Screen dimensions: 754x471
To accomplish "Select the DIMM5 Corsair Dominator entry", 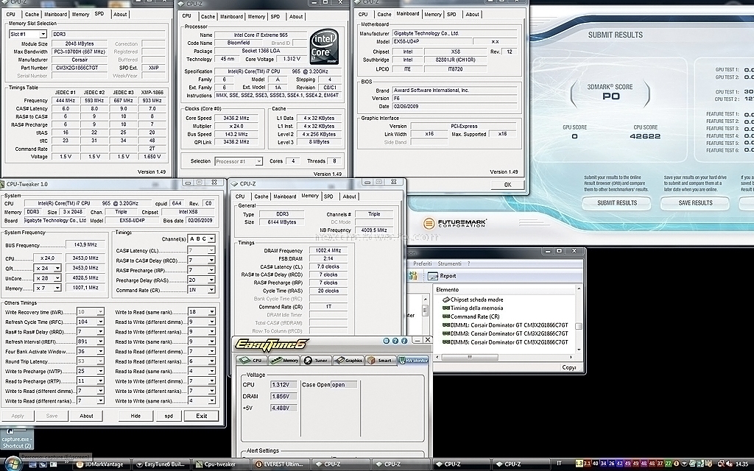I will coord(505,342).
